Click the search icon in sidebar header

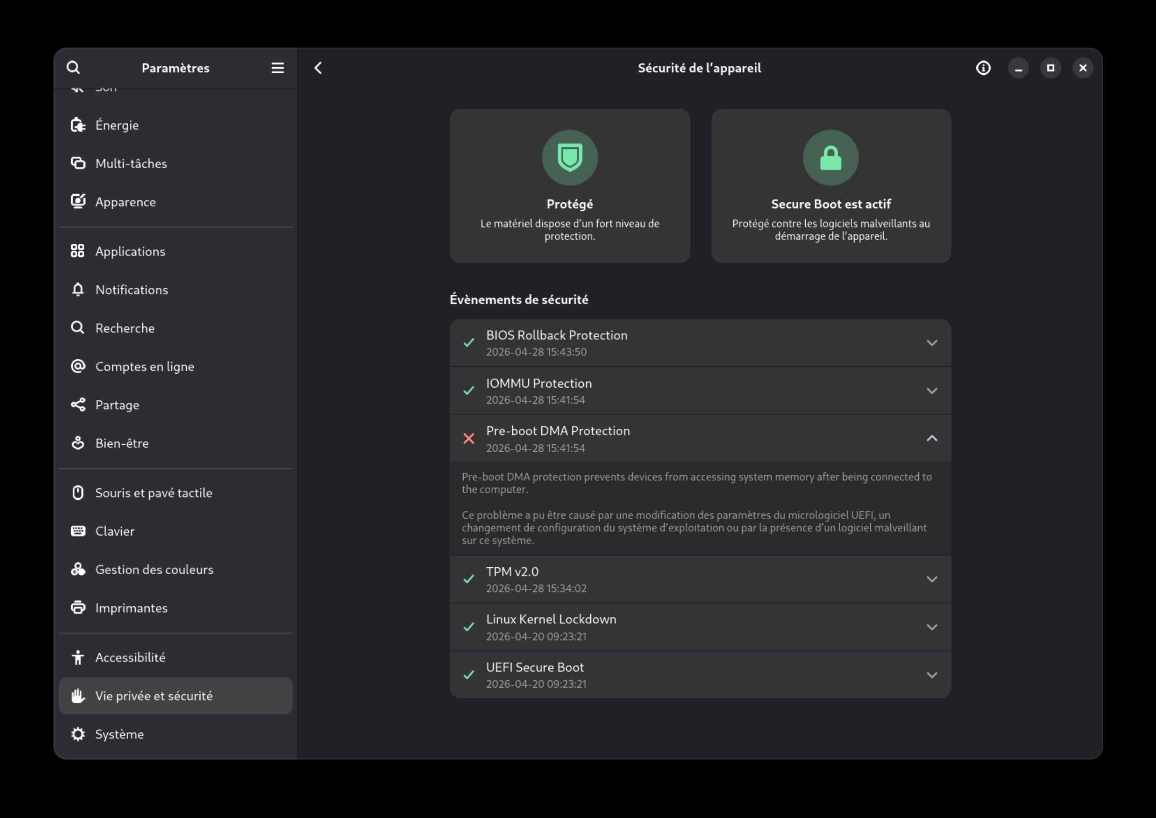73,68
